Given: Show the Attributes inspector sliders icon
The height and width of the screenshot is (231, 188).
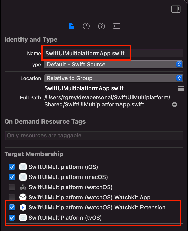Looking at the screenshot, I should pyautogui.click(x=117, y=26).
